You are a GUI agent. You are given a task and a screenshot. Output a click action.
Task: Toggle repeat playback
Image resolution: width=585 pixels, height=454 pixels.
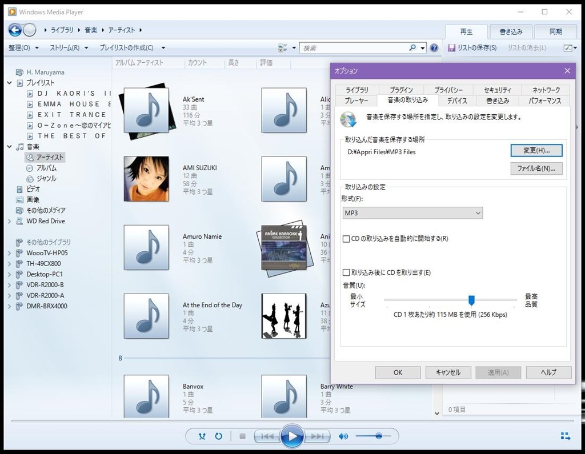tap(219, 436)
